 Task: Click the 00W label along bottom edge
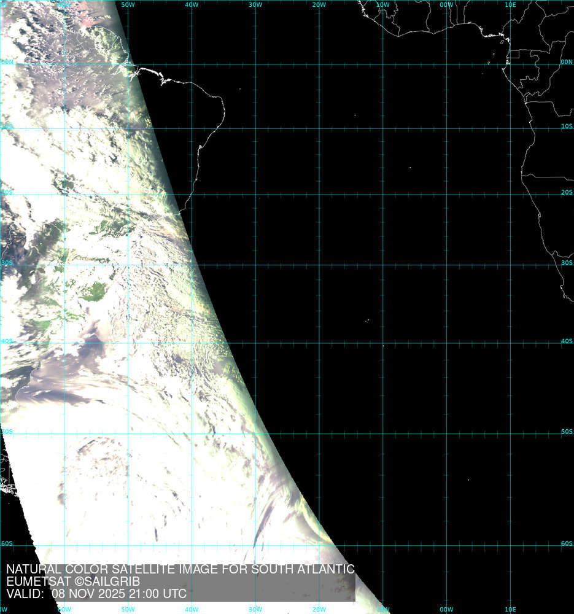click(x=446, y=609)
